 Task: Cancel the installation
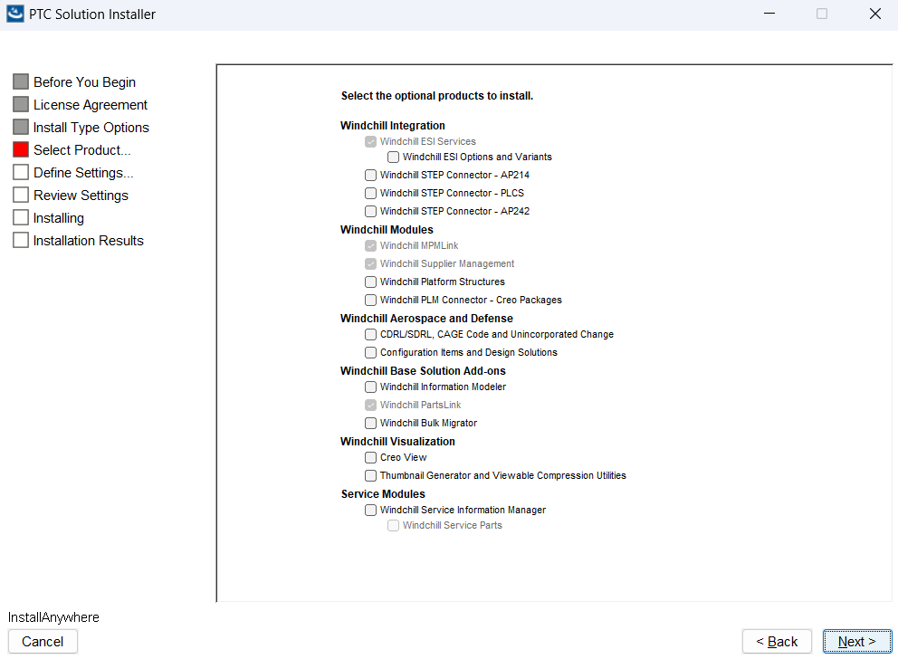(x=43, y=641)
